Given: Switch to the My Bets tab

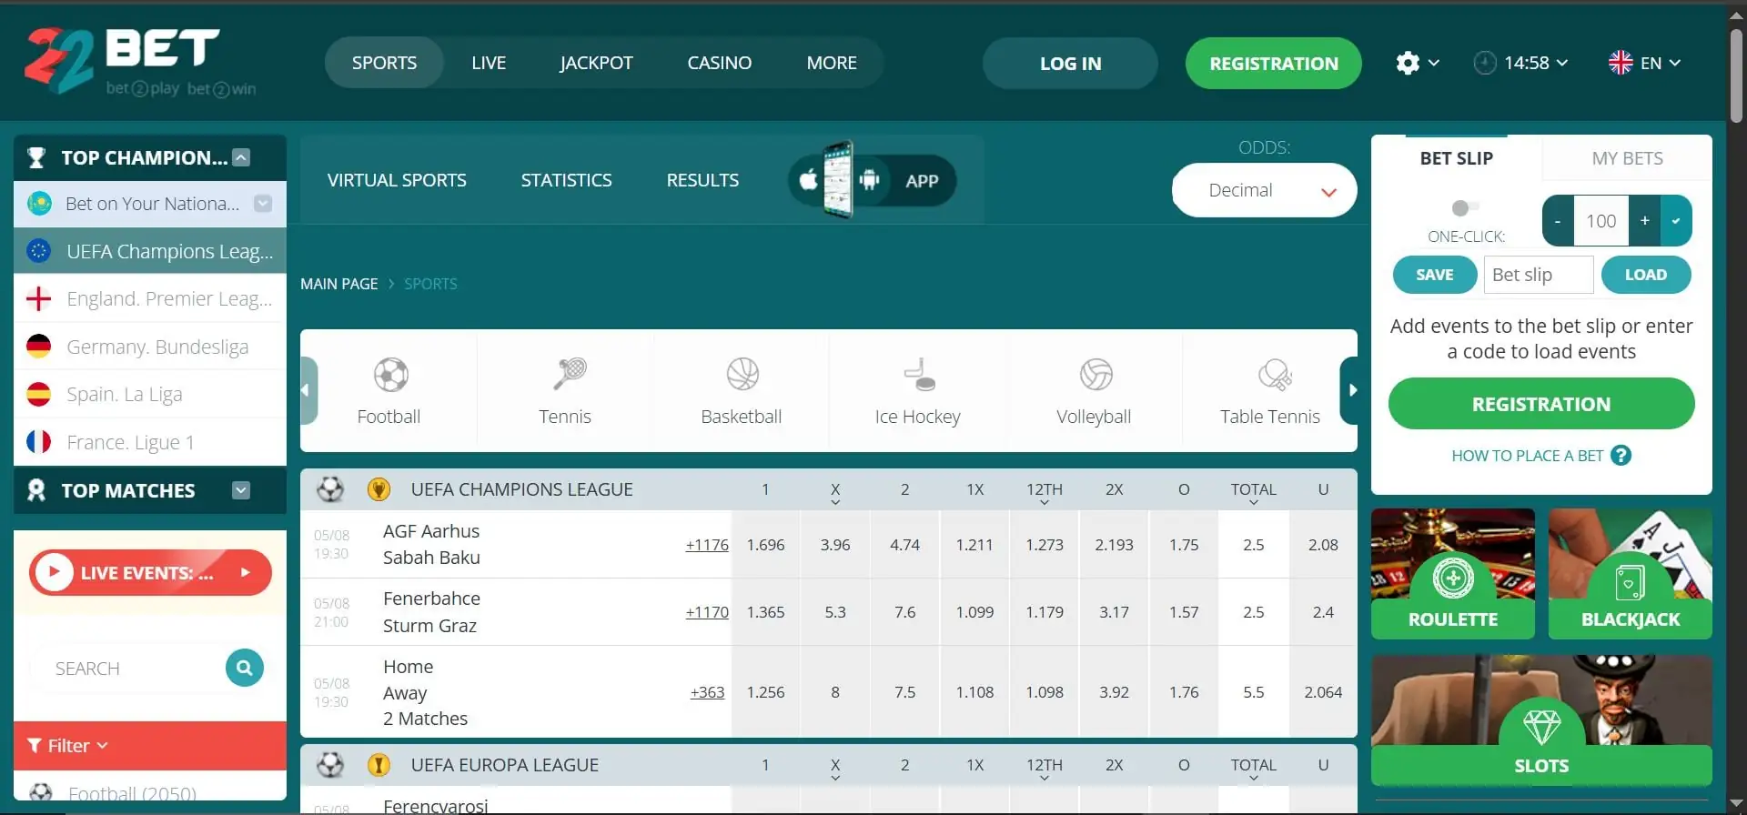Looking at the screenshot, I should tap(1627, 158).
